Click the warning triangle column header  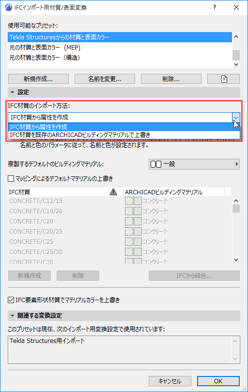[x=113, y=192]
